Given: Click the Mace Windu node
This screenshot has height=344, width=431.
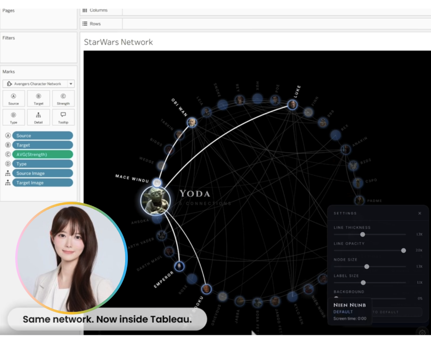Looking at the screenshot, I should click(x=157, y=182).
